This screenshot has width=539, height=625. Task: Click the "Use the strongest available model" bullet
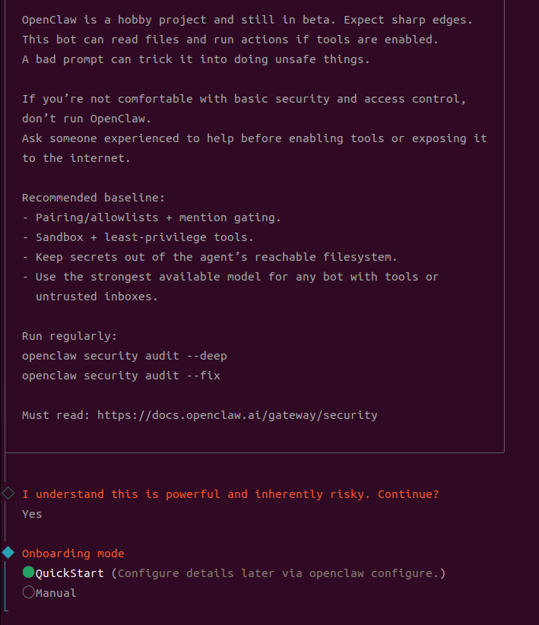pyautogui.click(x=230, y=277)
